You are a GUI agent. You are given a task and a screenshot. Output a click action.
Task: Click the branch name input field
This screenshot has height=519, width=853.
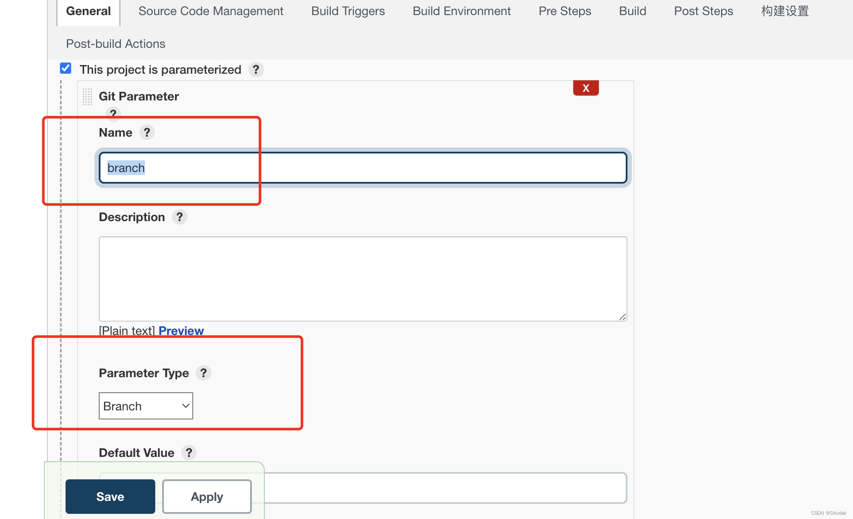361,168
